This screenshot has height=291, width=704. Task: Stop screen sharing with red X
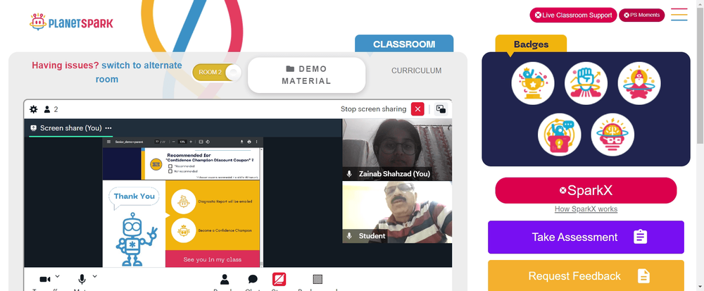tap(417, 109)
